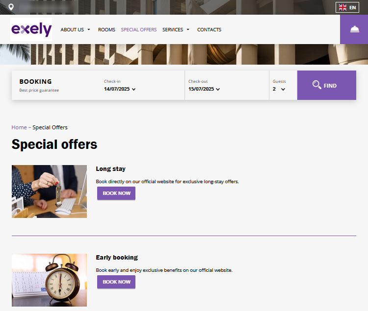
Task: Open the Contacts menu item
Action: tap(209, 30)
